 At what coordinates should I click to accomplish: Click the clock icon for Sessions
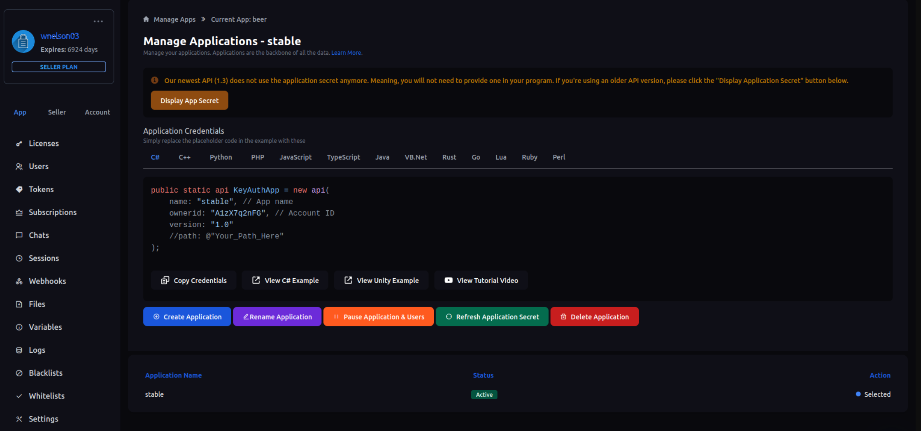click(19, 259)
